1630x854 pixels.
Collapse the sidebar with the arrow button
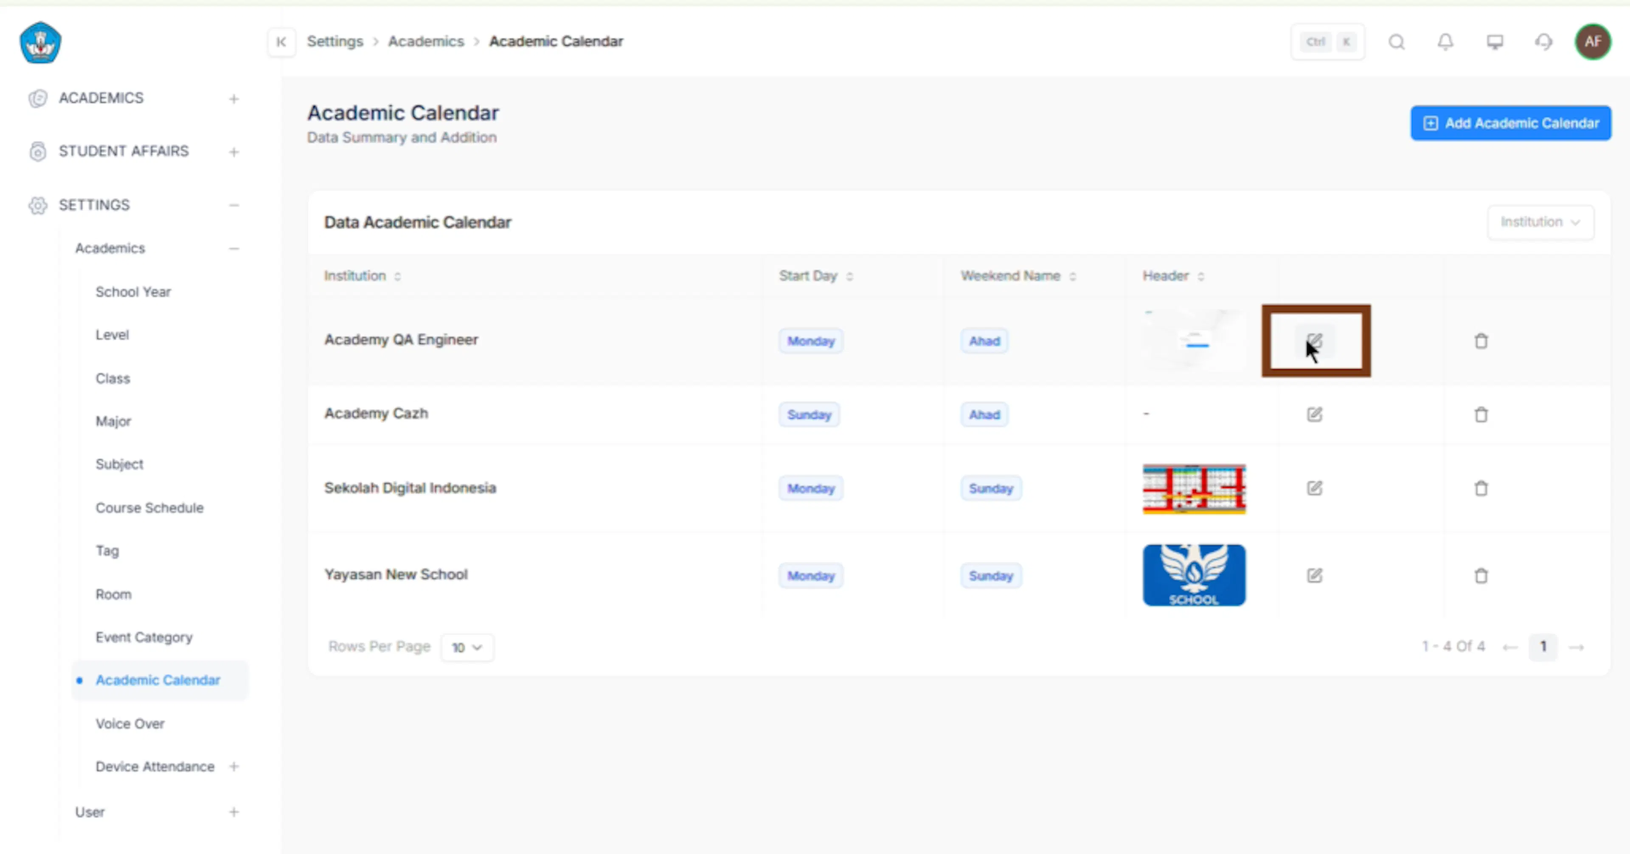click(281, 42)
